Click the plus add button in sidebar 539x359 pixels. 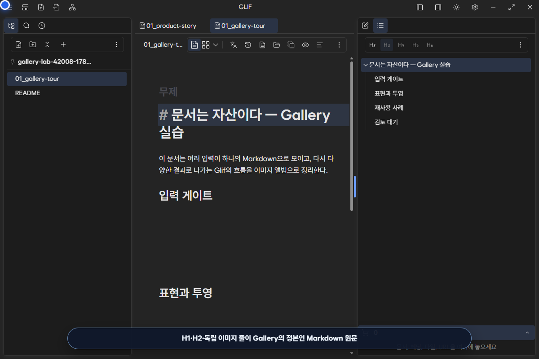[x=63, y=44]
